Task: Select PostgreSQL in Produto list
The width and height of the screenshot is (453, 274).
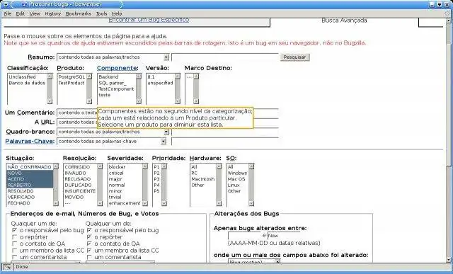Action: tap(71, 77)
